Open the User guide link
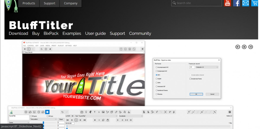 point(95,33)
